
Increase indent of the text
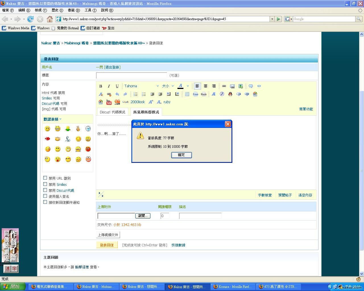coord(160,94)
